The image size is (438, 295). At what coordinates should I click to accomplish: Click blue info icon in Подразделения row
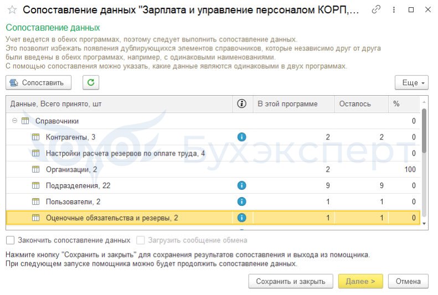241,185
